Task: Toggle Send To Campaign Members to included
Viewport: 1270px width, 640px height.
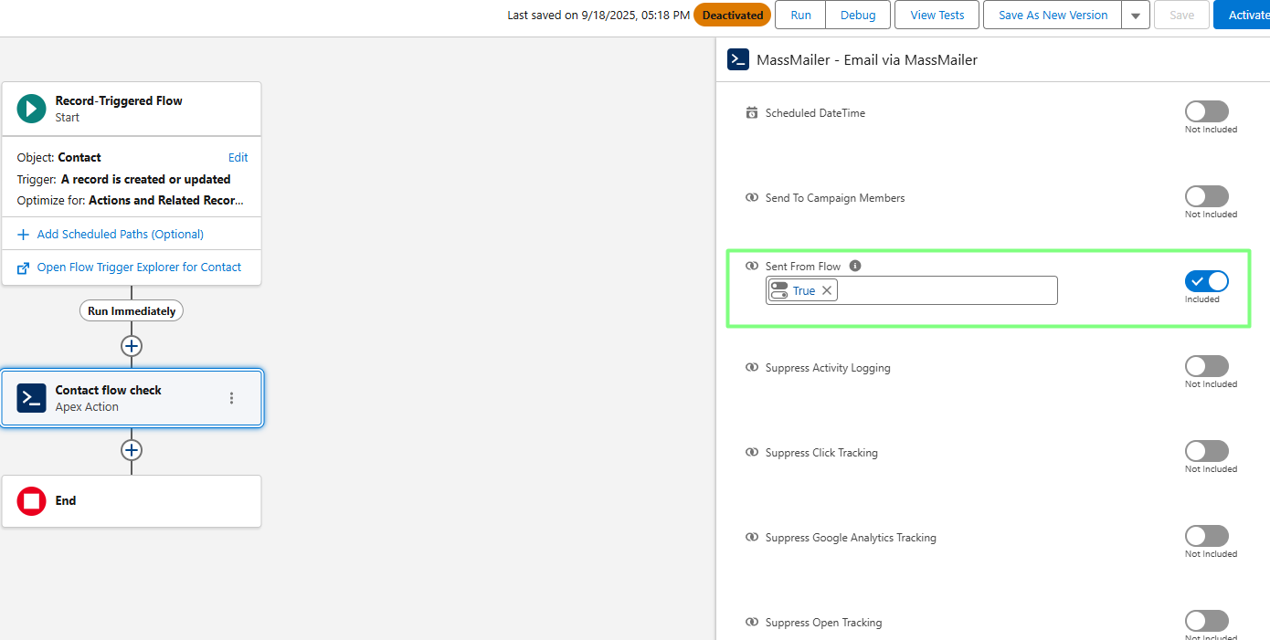Action: tap(1207, 196)
